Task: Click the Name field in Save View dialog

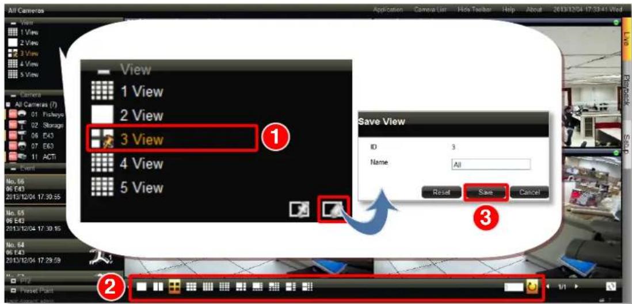Action: 490,165
